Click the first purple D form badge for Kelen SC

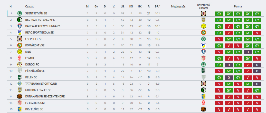point(229,77)
